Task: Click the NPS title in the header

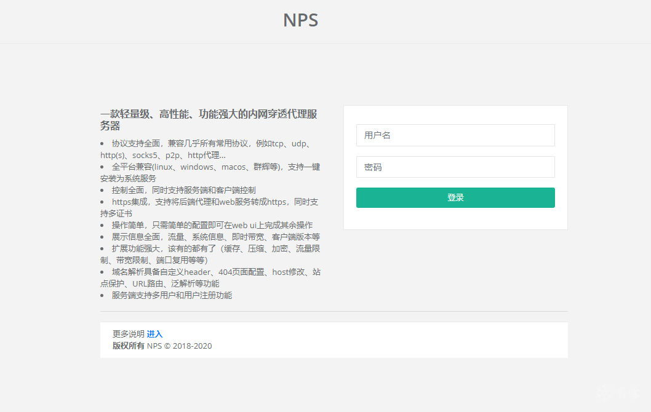Action: (x=300, y=20)
